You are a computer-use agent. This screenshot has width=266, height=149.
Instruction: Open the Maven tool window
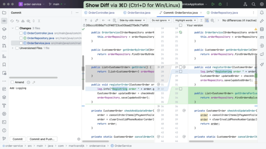tap(262, 37)
